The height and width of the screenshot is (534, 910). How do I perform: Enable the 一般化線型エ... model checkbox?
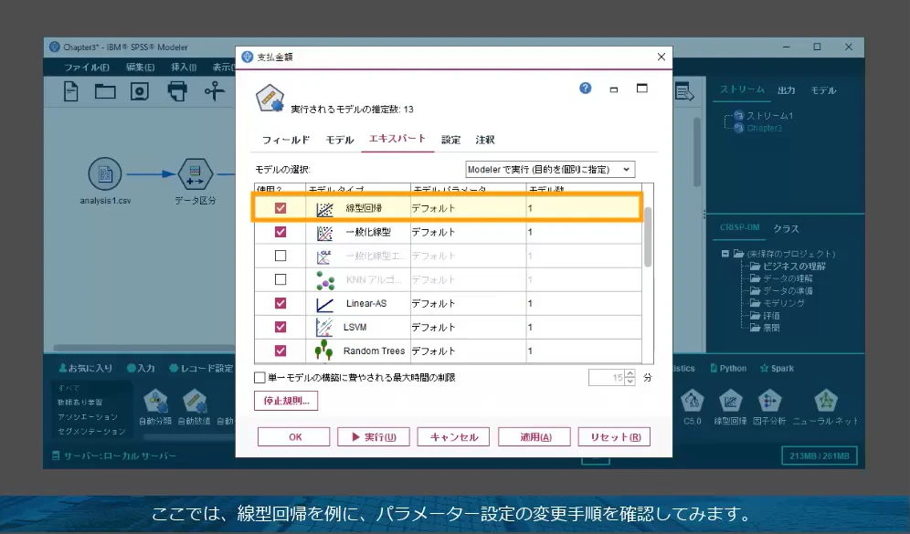click(280, 256)
